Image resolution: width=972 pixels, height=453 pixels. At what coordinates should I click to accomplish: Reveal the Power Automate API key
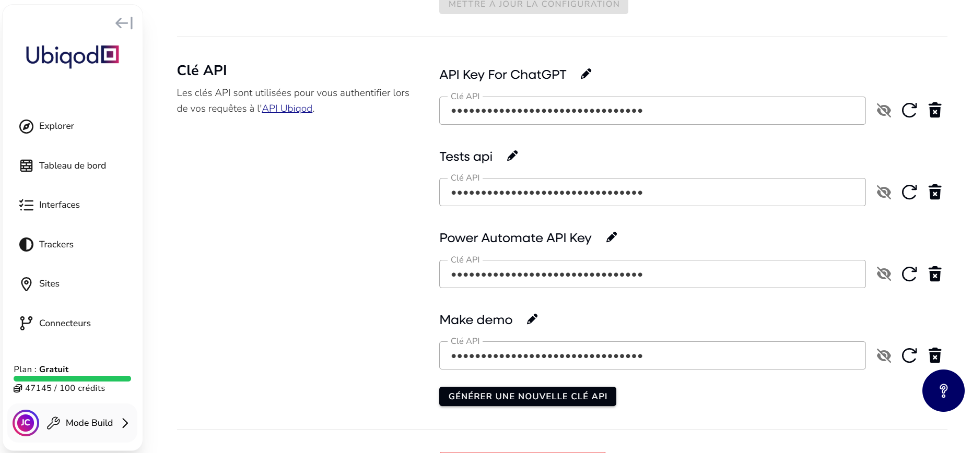[x=884, y=273]
